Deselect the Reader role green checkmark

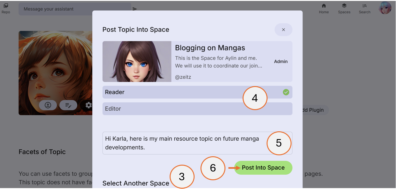click(286, 92)
